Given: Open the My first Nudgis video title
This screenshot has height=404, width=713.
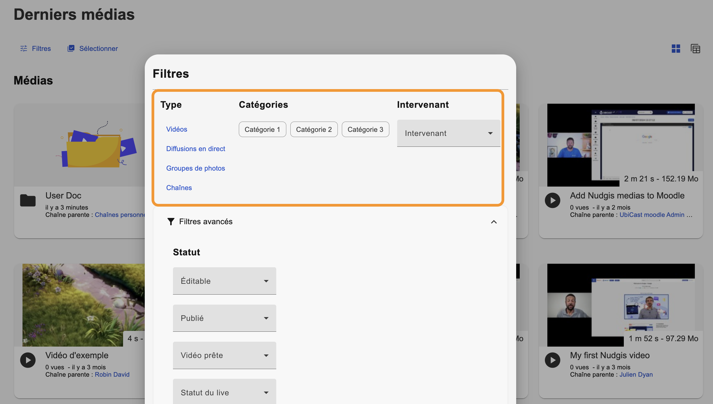Looking at the screenshot, I should (610, 356).
